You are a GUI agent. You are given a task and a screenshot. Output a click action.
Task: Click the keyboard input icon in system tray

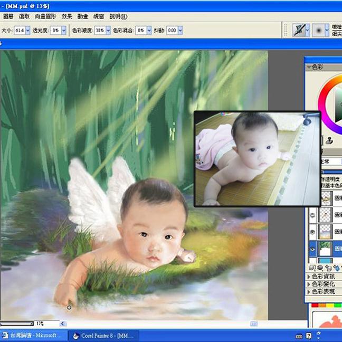coord(299,336)
